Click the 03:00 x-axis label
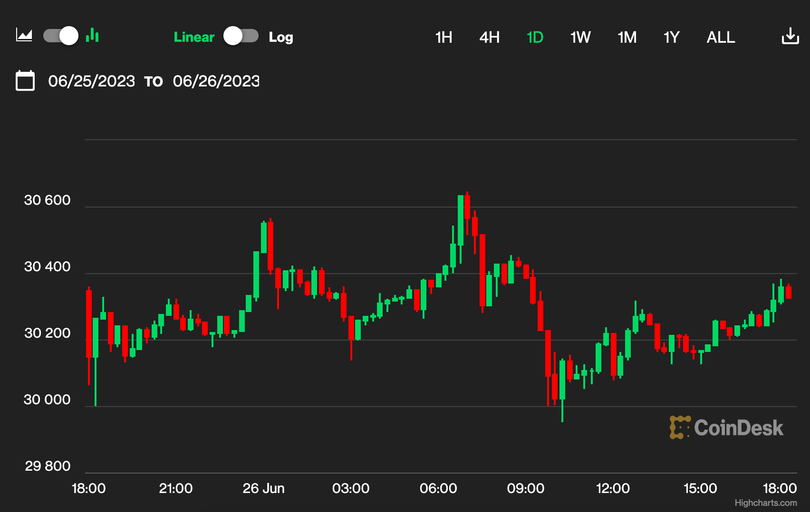The height and width of the screenshot is (512, 810). pos(351,488)
